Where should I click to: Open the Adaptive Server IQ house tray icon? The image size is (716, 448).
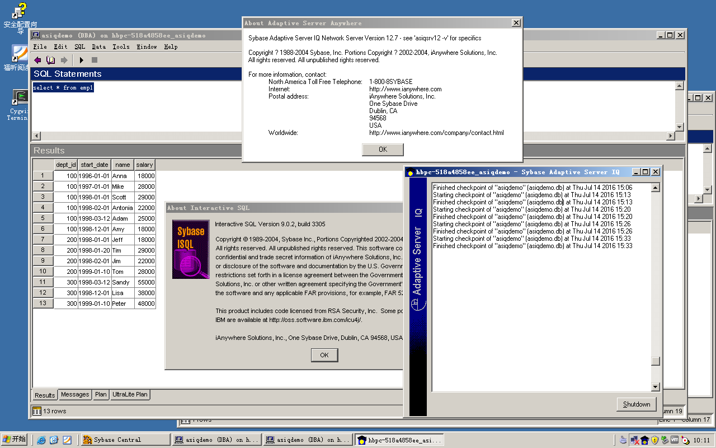(x=644, y=440)
